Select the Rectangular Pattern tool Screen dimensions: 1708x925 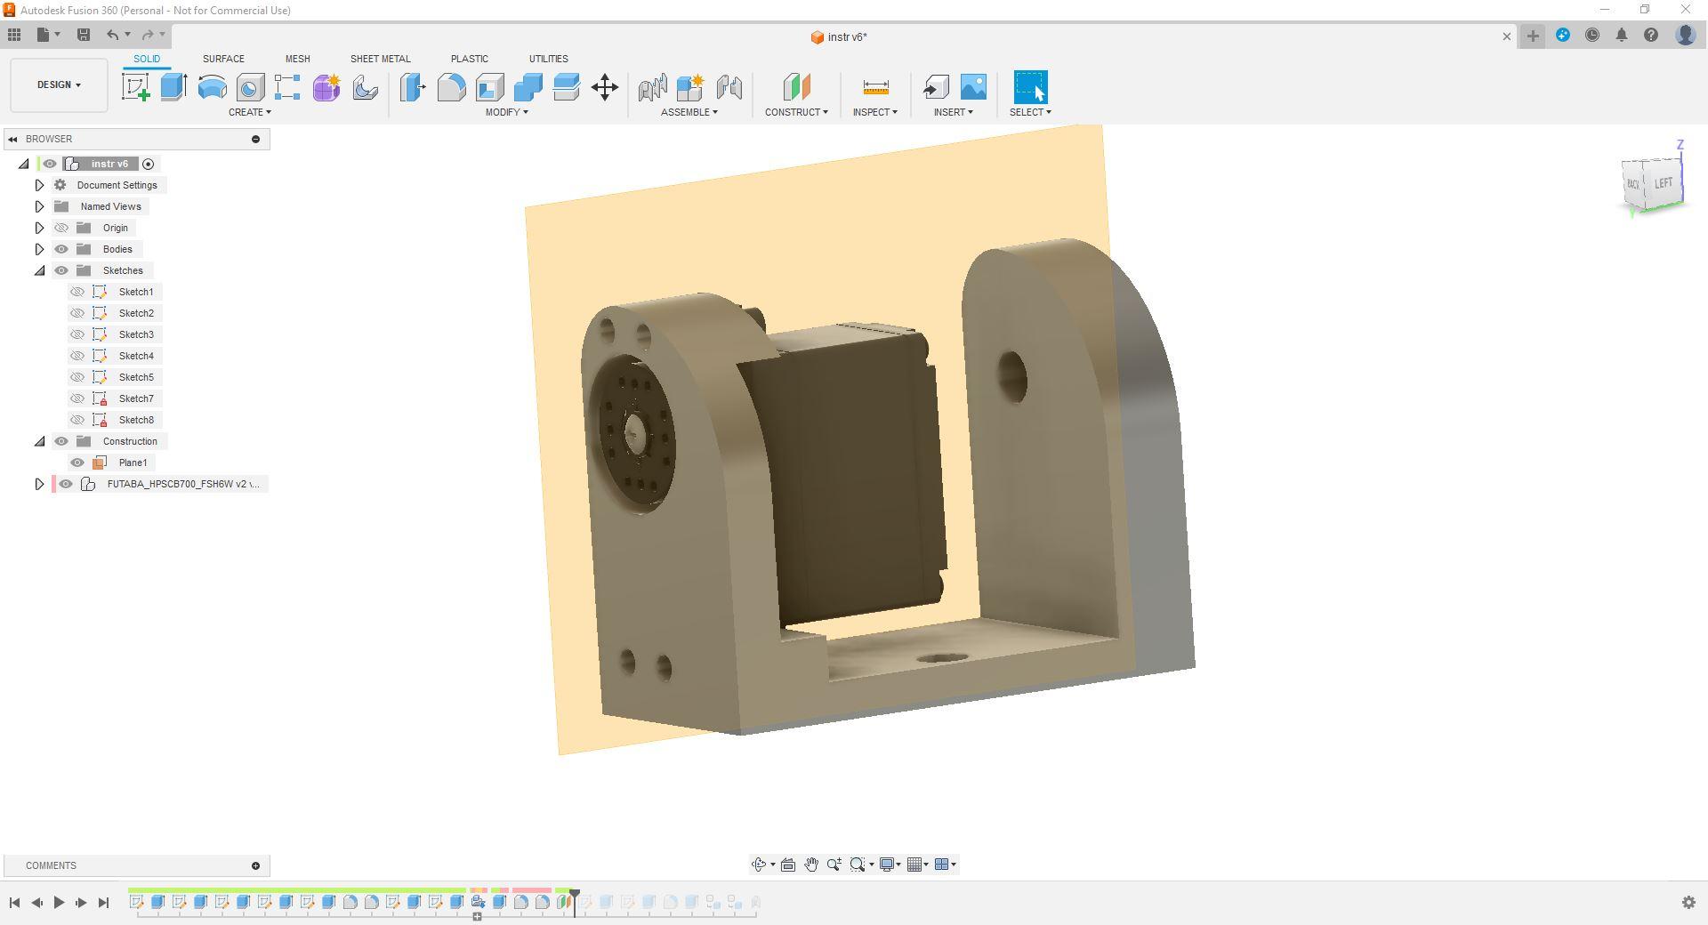click(287, 87)
